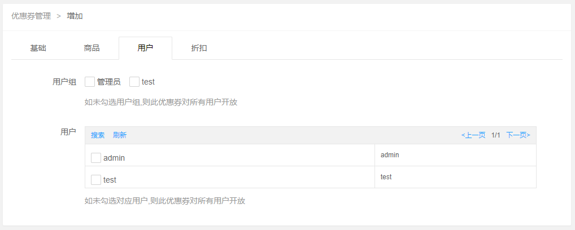Click the 增加 breadcrumb text
The image size is (575, 230).
pyautogui.click(x=75, y=16)
